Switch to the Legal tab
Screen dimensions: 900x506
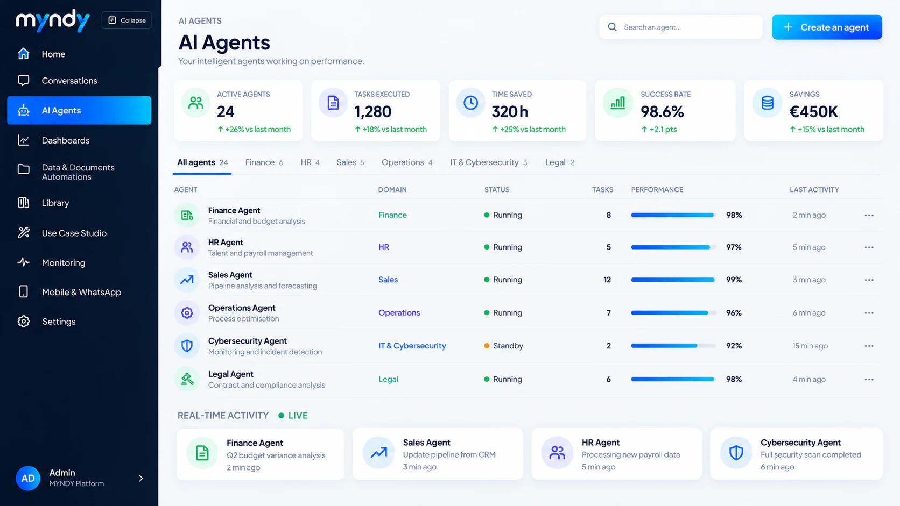(560, 162)
